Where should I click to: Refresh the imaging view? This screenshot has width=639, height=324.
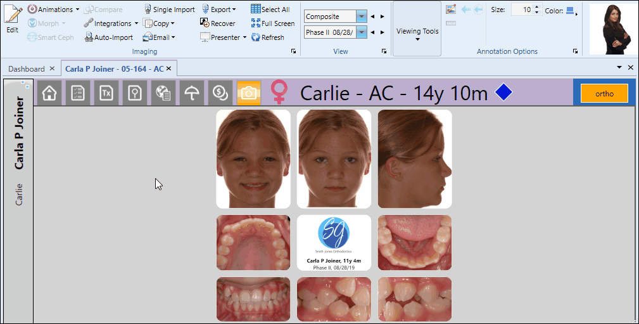click(x=267, y=37)
